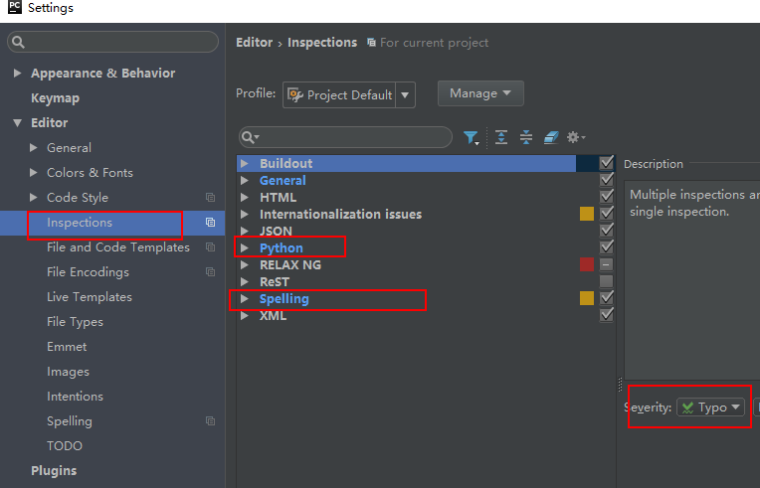This screenshot has height=488, width=760.
Task: Toggle the Spelling inspections checkbox
Action: (x=607, y=298)
